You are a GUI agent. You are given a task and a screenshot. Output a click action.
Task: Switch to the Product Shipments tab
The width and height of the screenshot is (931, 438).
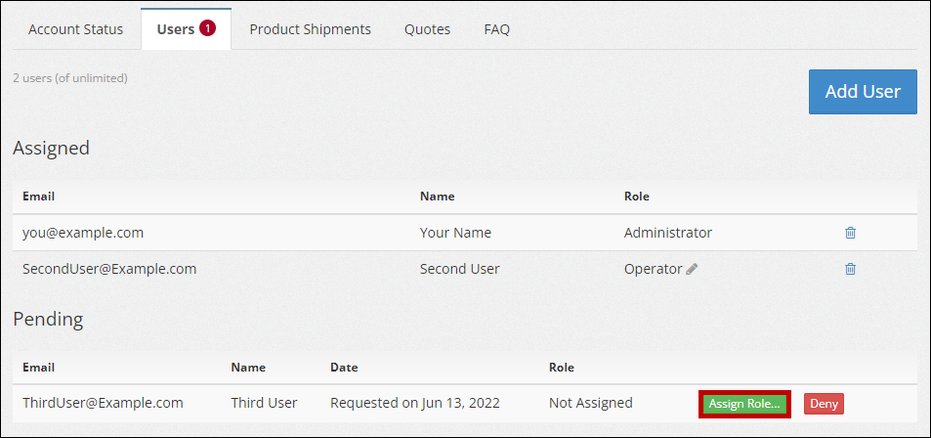click(x=310, y=29)
